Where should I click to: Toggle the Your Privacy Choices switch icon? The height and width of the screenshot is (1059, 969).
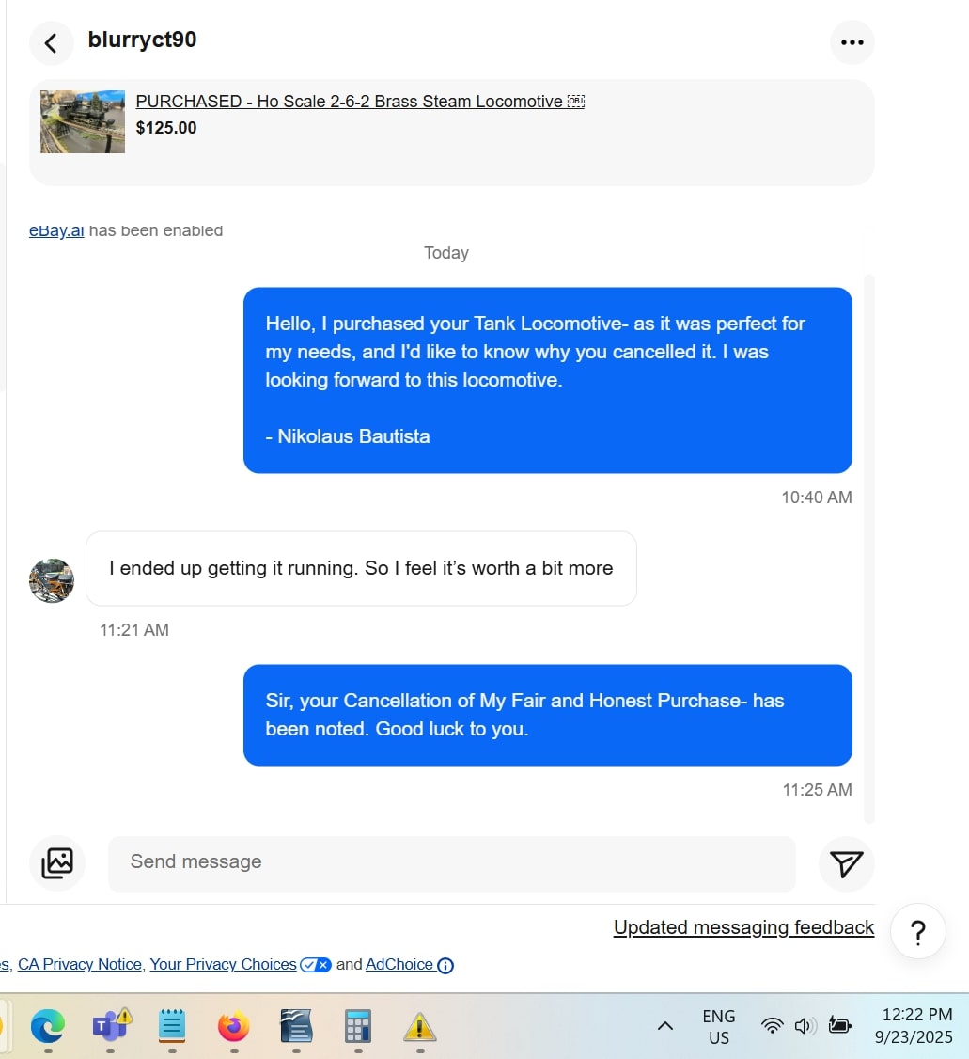click(x=315, y=964)
